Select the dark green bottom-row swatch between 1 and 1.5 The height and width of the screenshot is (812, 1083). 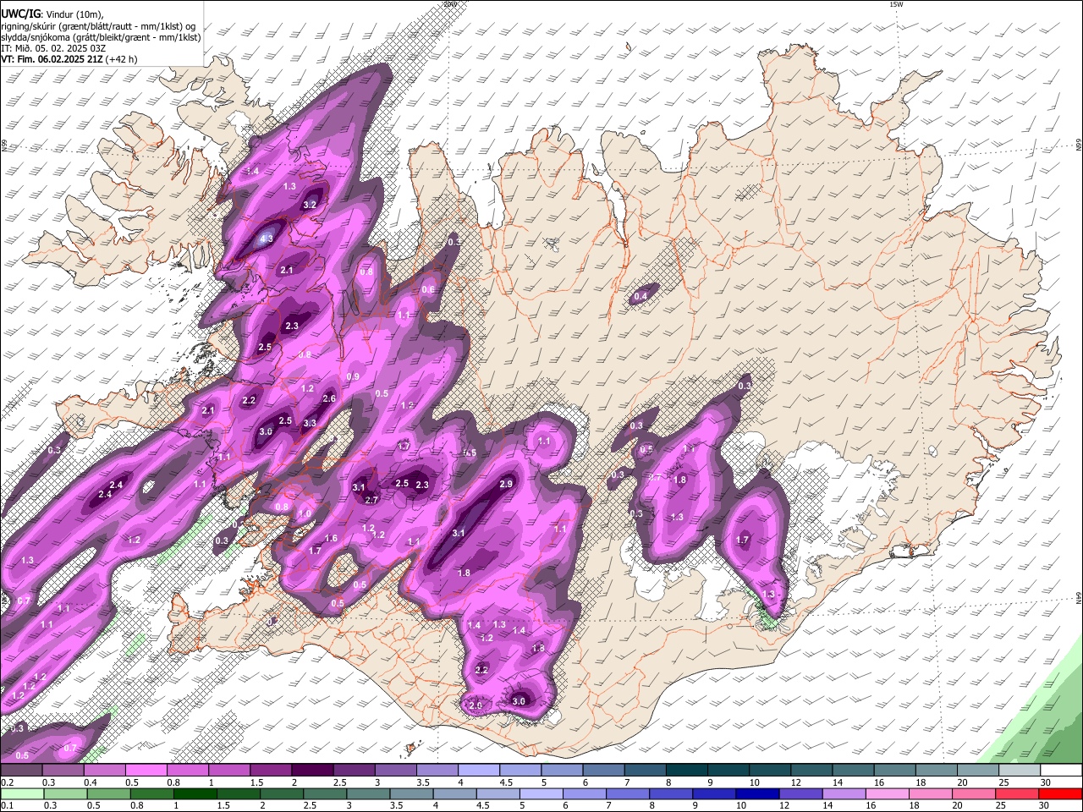195,793
